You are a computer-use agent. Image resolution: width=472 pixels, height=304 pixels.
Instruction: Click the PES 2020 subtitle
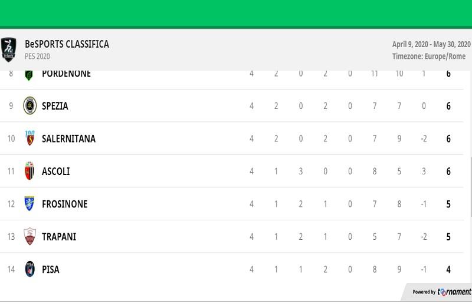[x=37, y=57]
